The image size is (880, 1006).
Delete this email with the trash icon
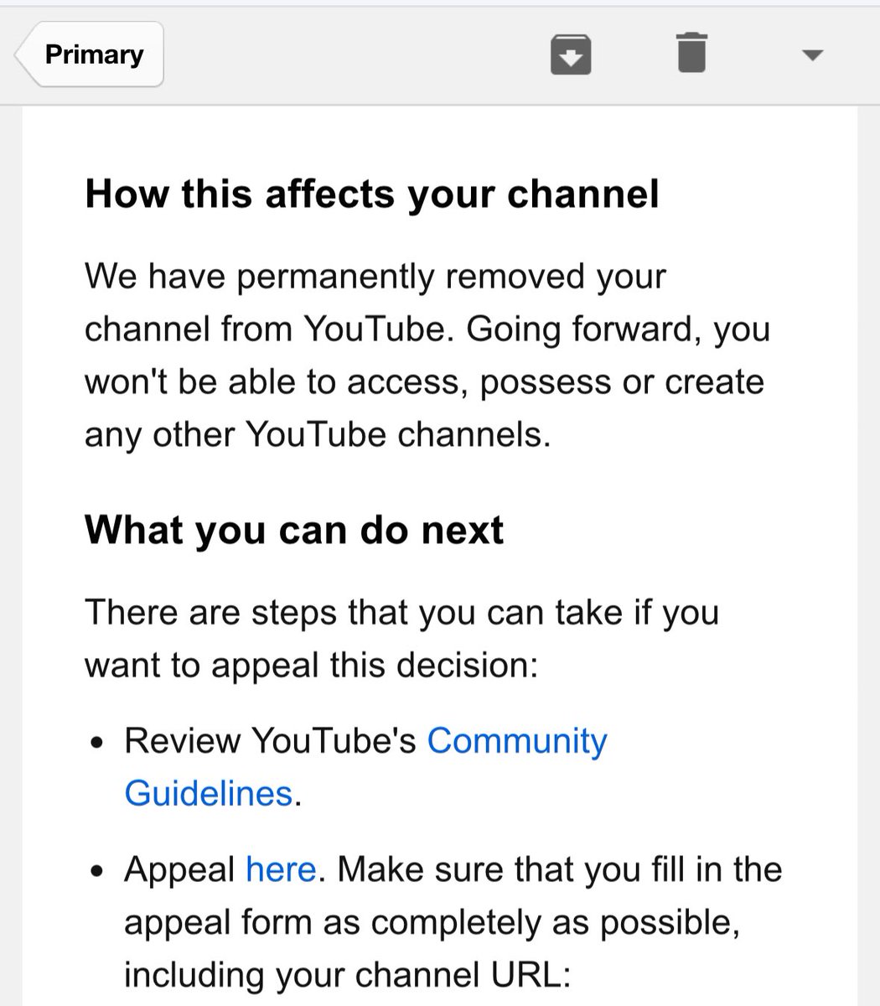[x=691, y=54]
